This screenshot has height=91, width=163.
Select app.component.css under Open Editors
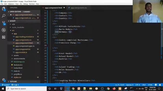click(23, 18)
